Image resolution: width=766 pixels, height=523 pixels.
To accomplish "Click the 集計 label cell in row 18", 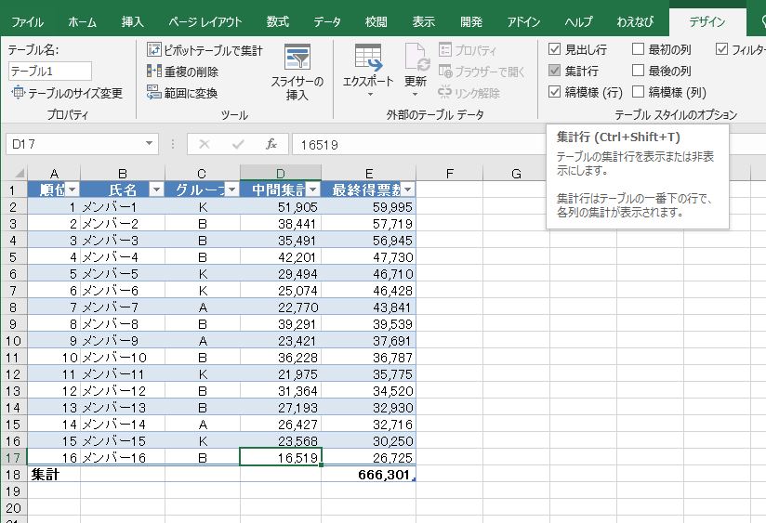I will [54, 474].
